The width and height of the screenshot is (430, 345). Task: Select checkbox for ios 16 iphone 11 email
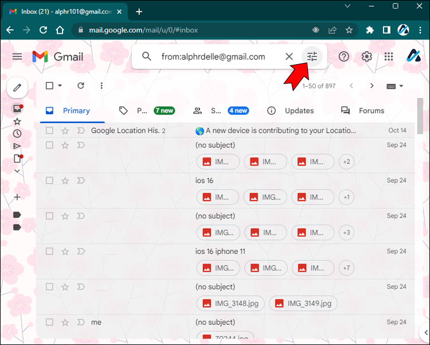pyautogui.click(x=50, y=251)
